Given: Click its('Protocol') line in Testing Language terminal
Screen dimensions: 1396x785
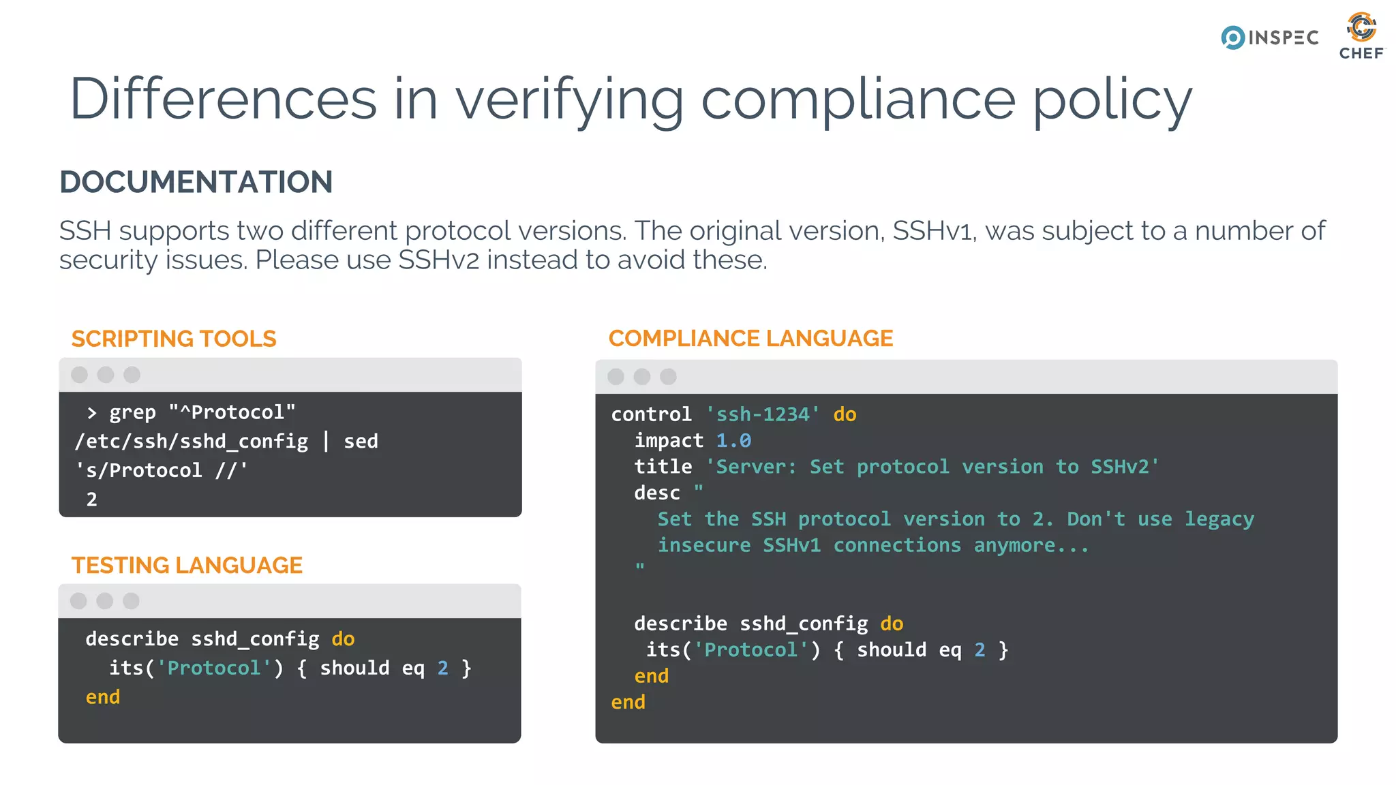Looking at the screenshot, I should (x=290, y=668).
